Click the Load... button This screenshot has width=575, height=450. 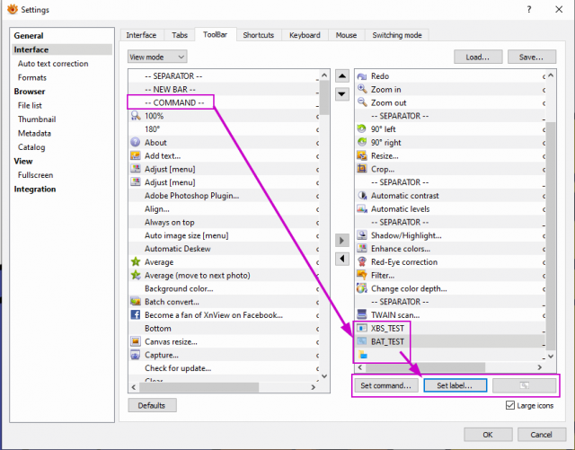(478, 57)
